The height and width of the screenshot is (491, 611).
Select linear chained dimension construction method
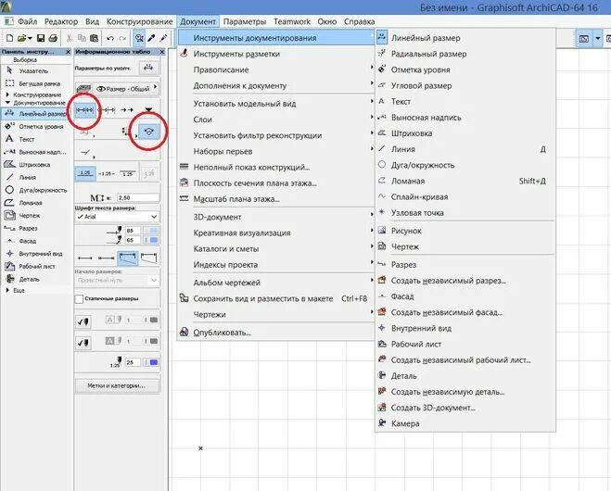(x=85, y=110)
